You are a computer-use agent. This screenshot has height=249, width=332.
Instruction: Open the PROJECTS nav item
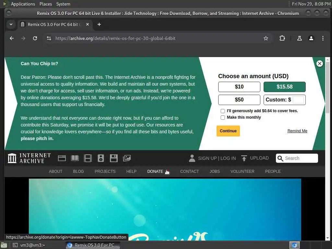click(x=105, y=172)
